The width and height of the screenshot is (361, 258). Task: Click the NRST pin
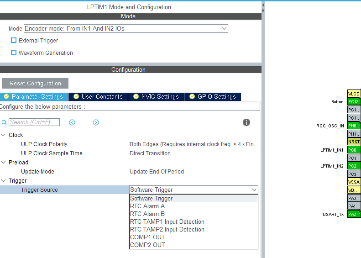click(354, 142)
